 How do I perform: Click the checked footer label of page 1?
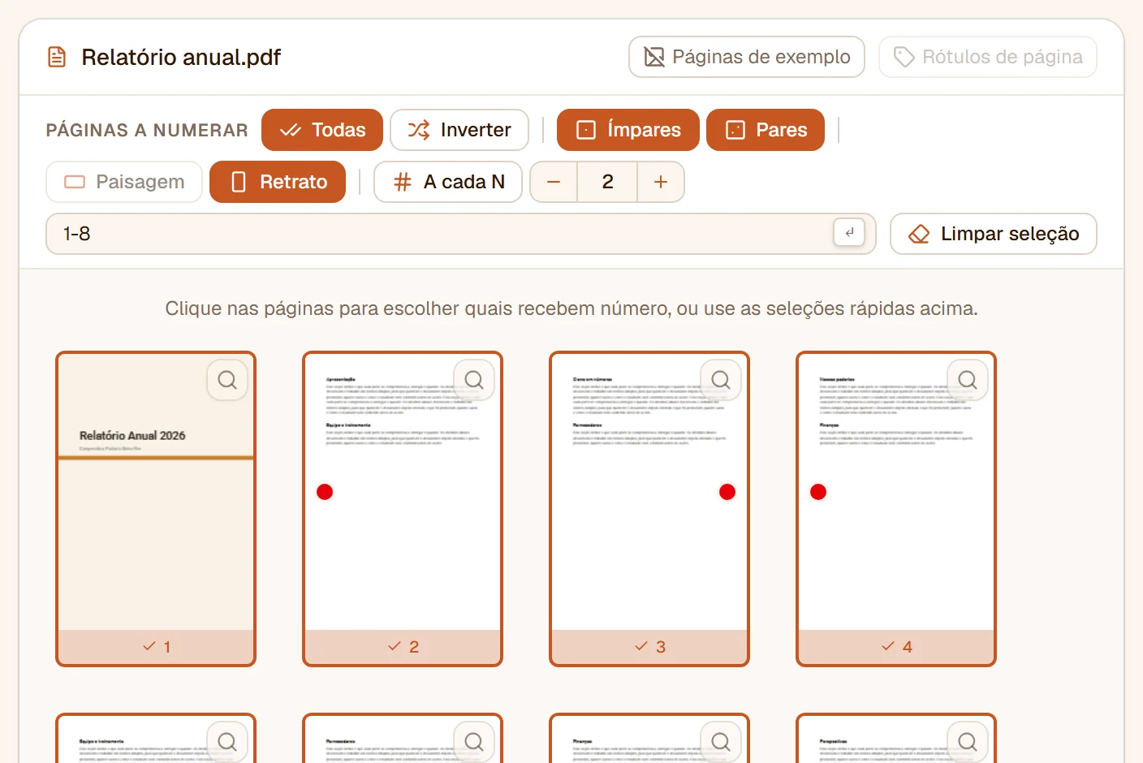[x=156, y=647]
